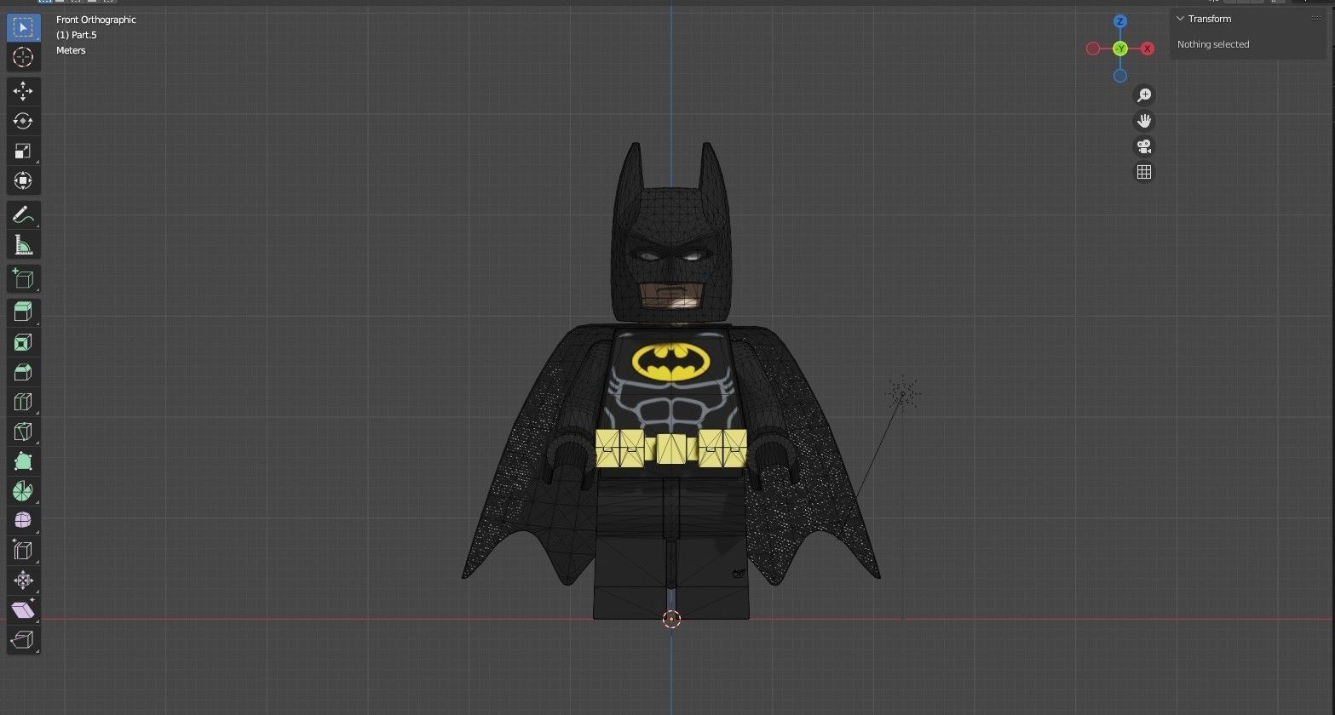The image size is (1335, 715).
Task: Activate the combined Transform tool
Action: coord(23,180)
